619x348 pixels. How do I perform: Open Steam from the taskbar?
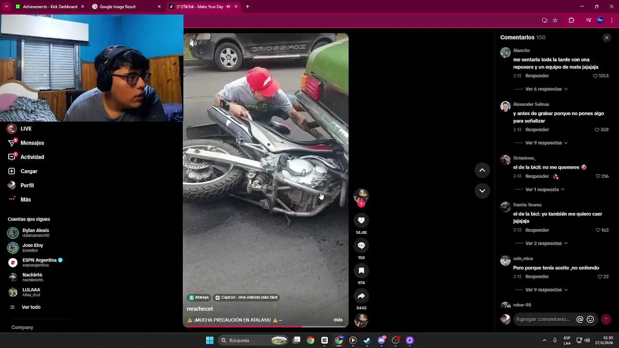coord(367,340)
